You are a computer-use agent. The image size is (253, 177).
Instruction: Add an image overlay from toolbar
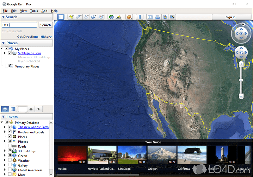93,17
